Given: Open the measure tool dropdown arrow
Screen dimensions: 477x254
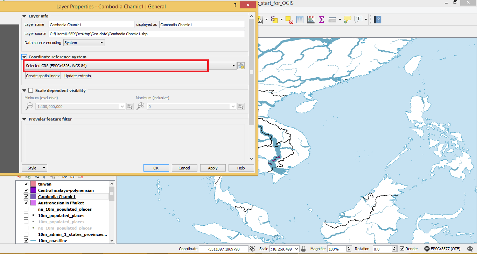Looking at the screenshot, I should (x=340, y=20).
